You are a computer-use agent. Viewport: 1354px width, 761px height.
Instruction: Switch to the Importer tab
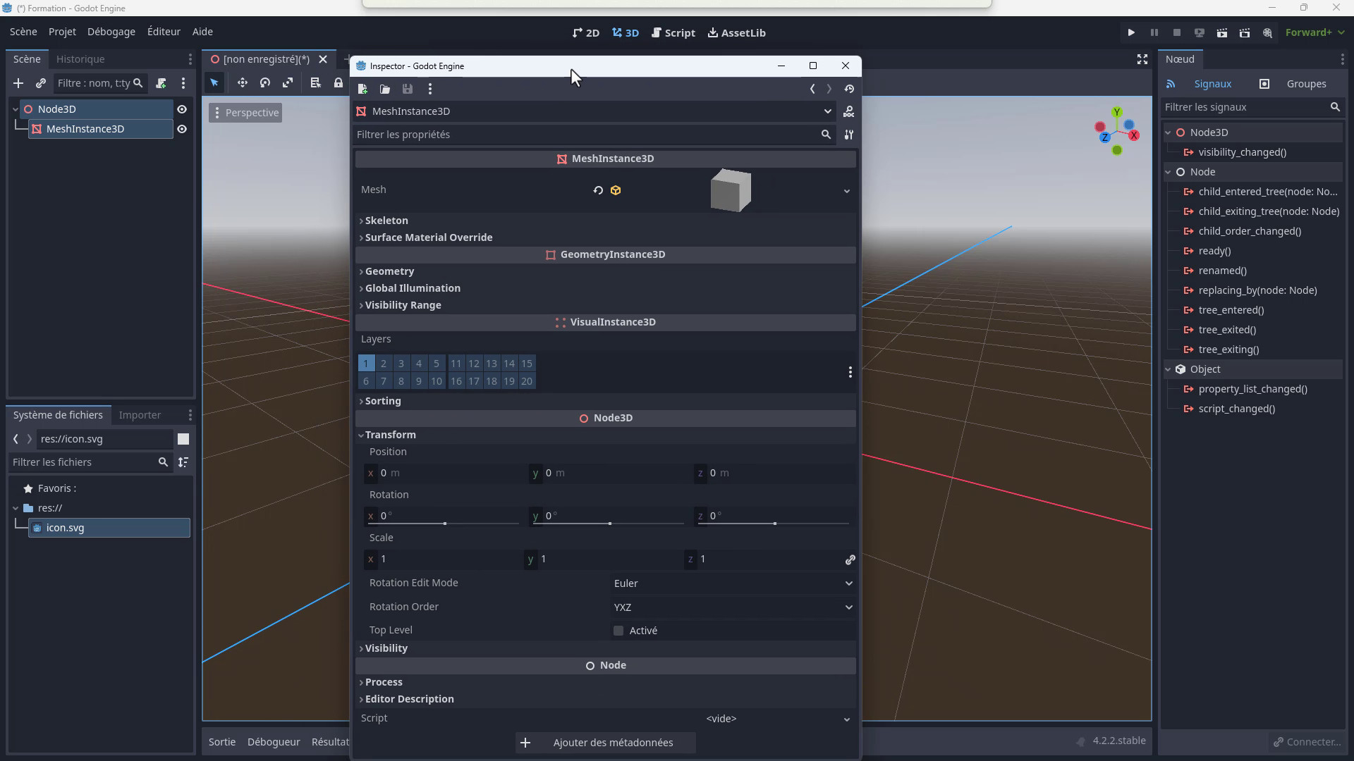coord(140,415)
